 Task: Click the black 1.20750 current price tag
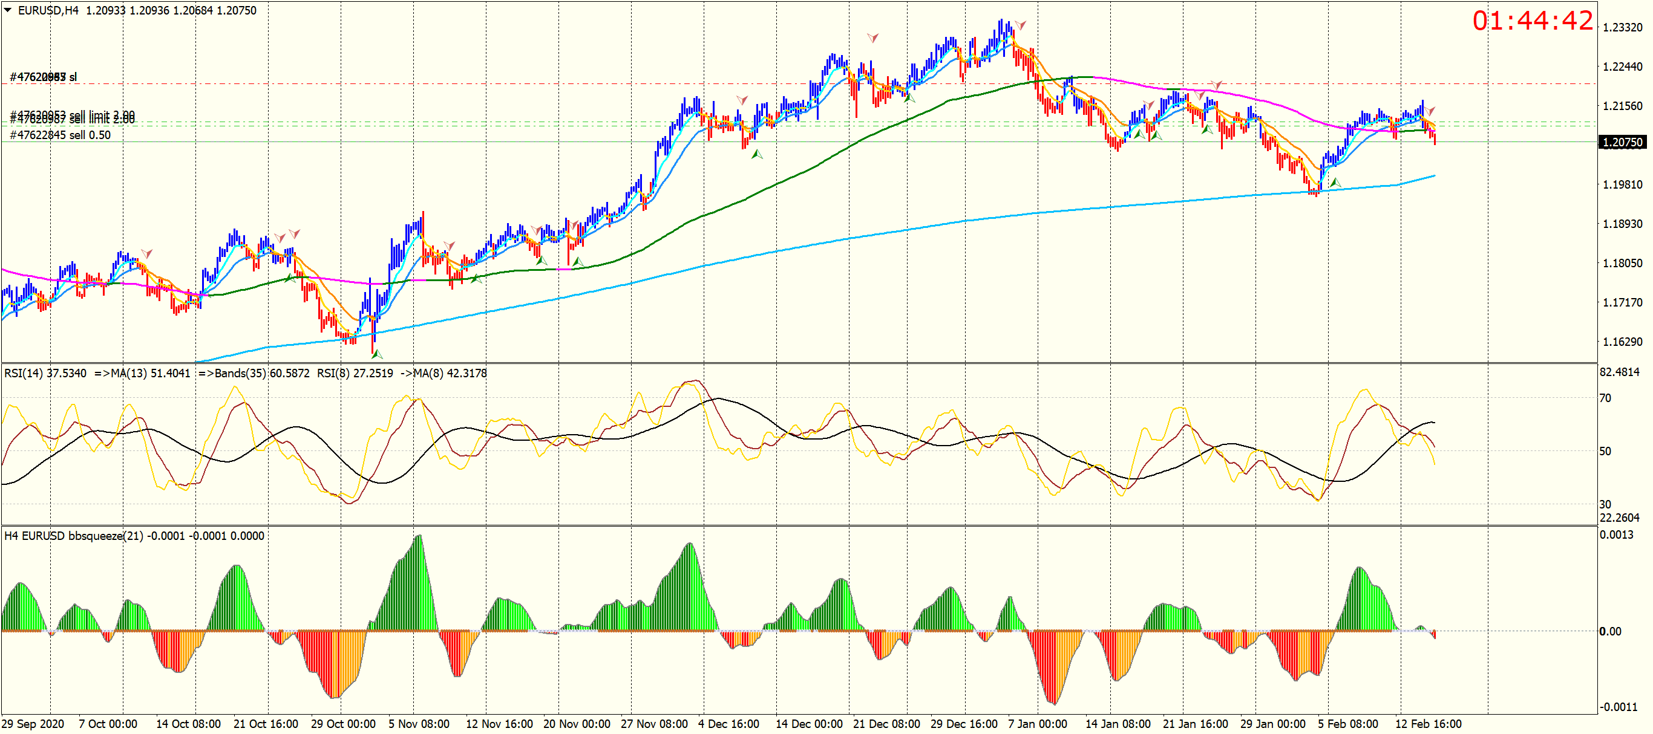point(1622,142)
